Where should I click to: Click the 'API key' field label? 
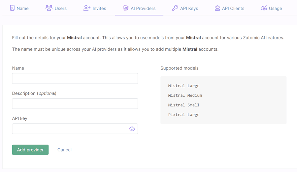click(x=20, y=118)
